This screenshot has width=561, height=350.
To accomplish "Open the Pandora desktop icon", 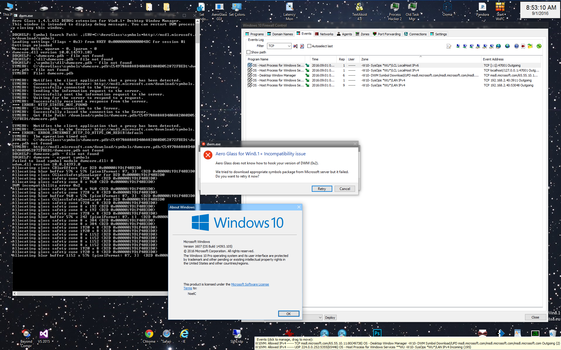I will pyautogui.click(x=482, y=10).
